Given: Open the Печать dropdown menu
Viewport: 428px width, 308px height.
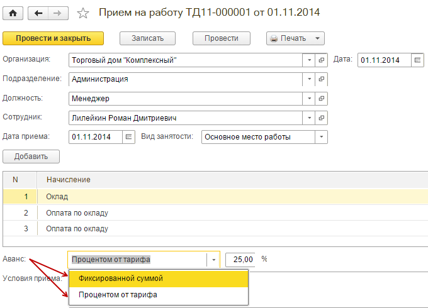Looking at the screenshot, I should pos(318,38).
